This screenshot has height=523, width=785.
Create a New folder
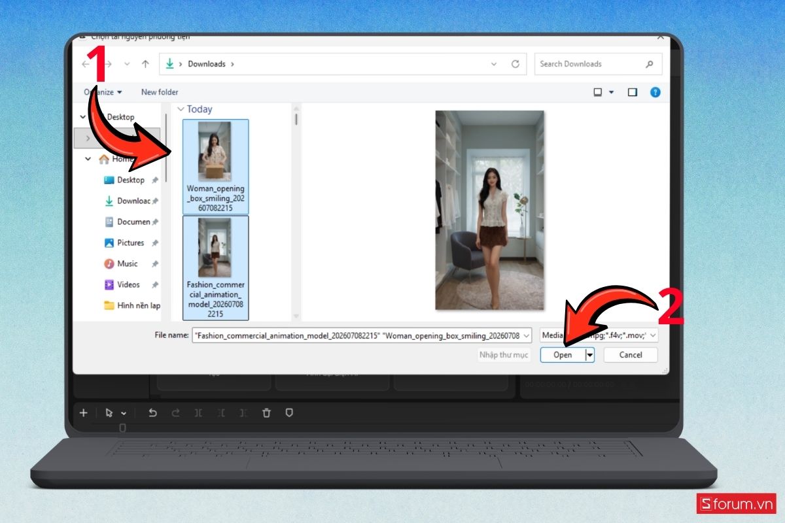pyautogui.click(x=160, y=92)
